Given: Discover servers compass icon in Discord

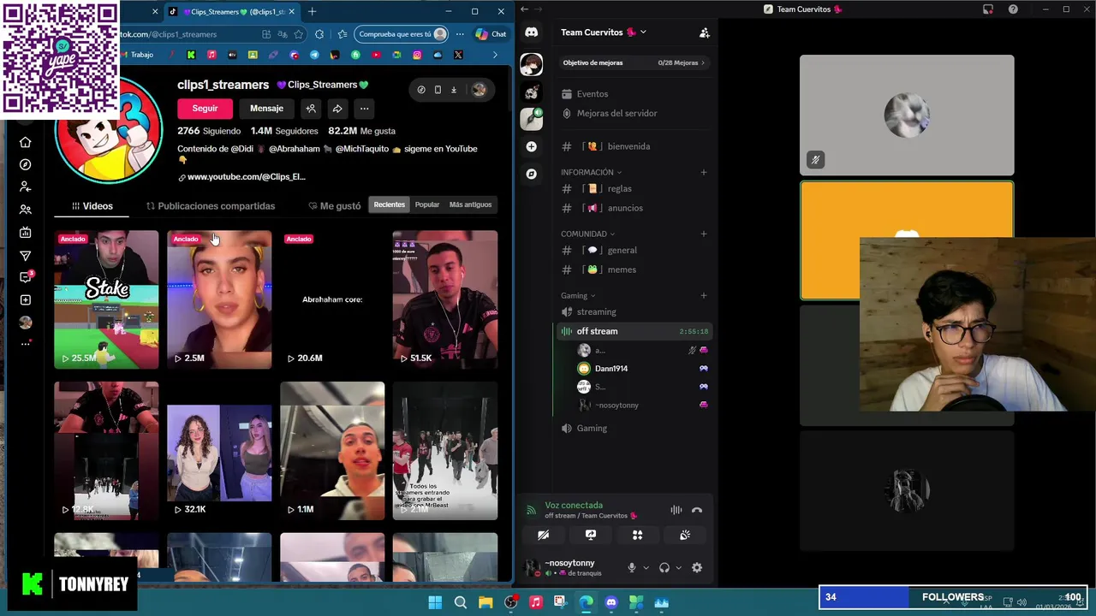Looking at the screenshot, I should pyautogui.click(x=532, y=174).
